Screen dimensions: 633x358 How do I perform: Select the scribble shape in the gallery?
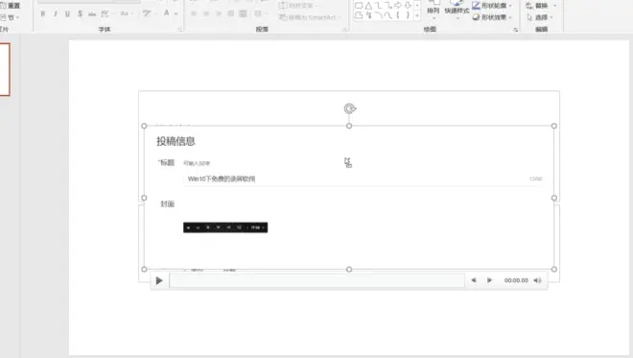click(x=368, y=15)
